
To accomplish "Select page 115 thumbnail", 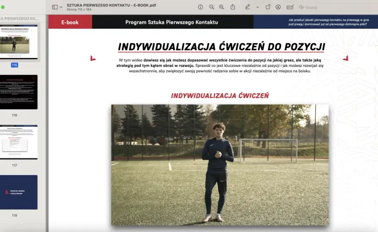I will pos(19,42).
